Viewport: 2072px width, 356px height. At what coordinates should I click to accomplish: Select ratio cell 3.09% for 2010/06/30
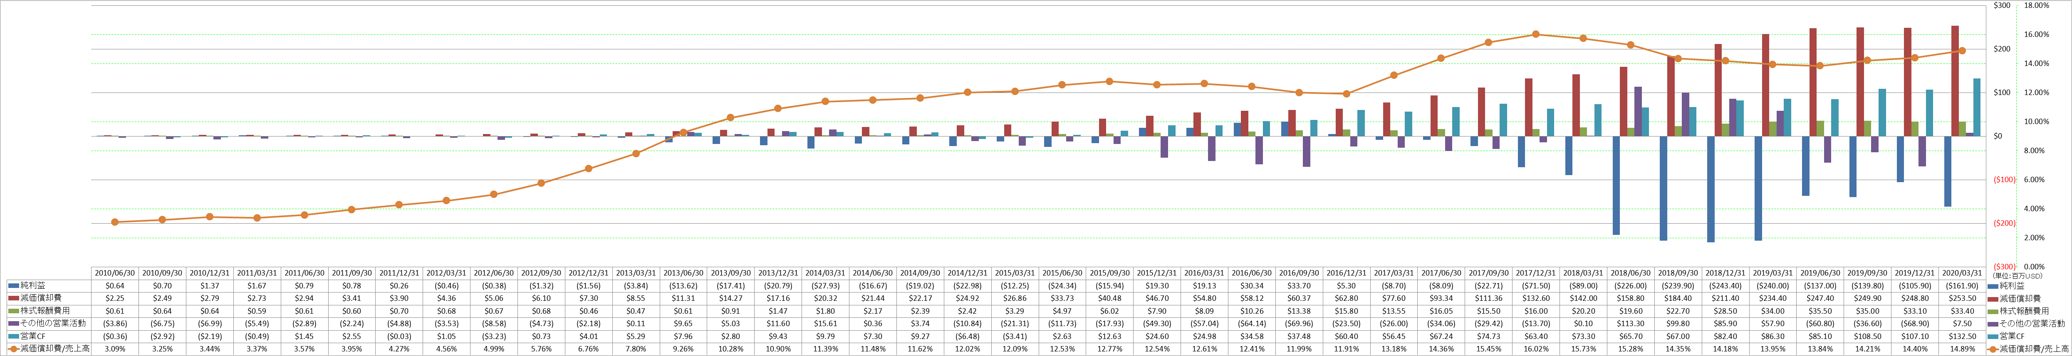[x=114, y=350]
